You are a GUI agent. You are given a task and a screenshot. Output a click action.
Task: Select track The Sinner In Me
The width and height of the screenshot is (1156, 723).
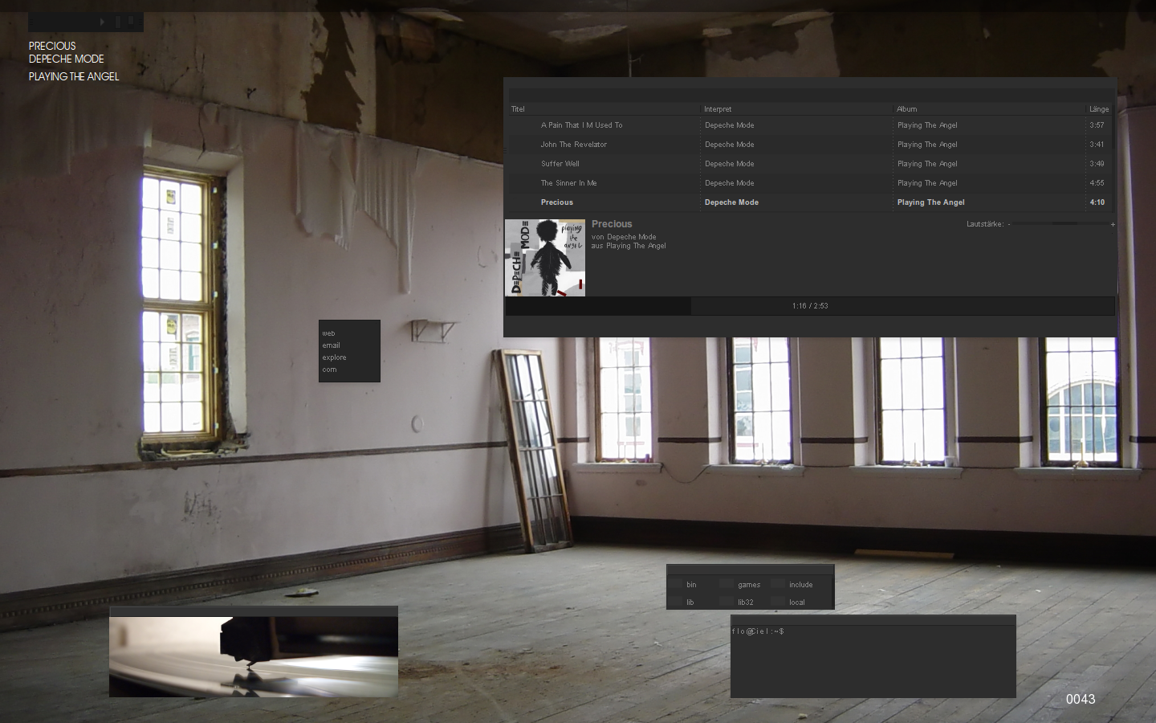568,183
